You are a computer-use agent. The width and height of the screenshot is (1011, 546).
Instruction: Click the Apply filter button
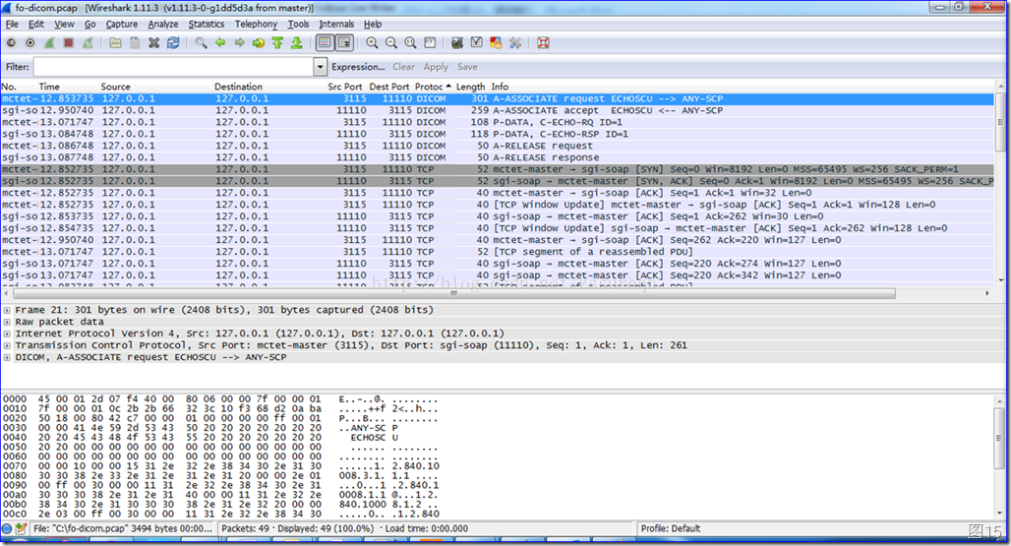(x=436, y=66)
